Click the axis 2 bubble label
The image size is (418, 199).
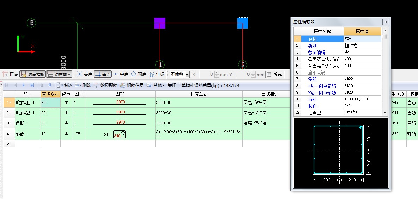[x=242, y=65]
